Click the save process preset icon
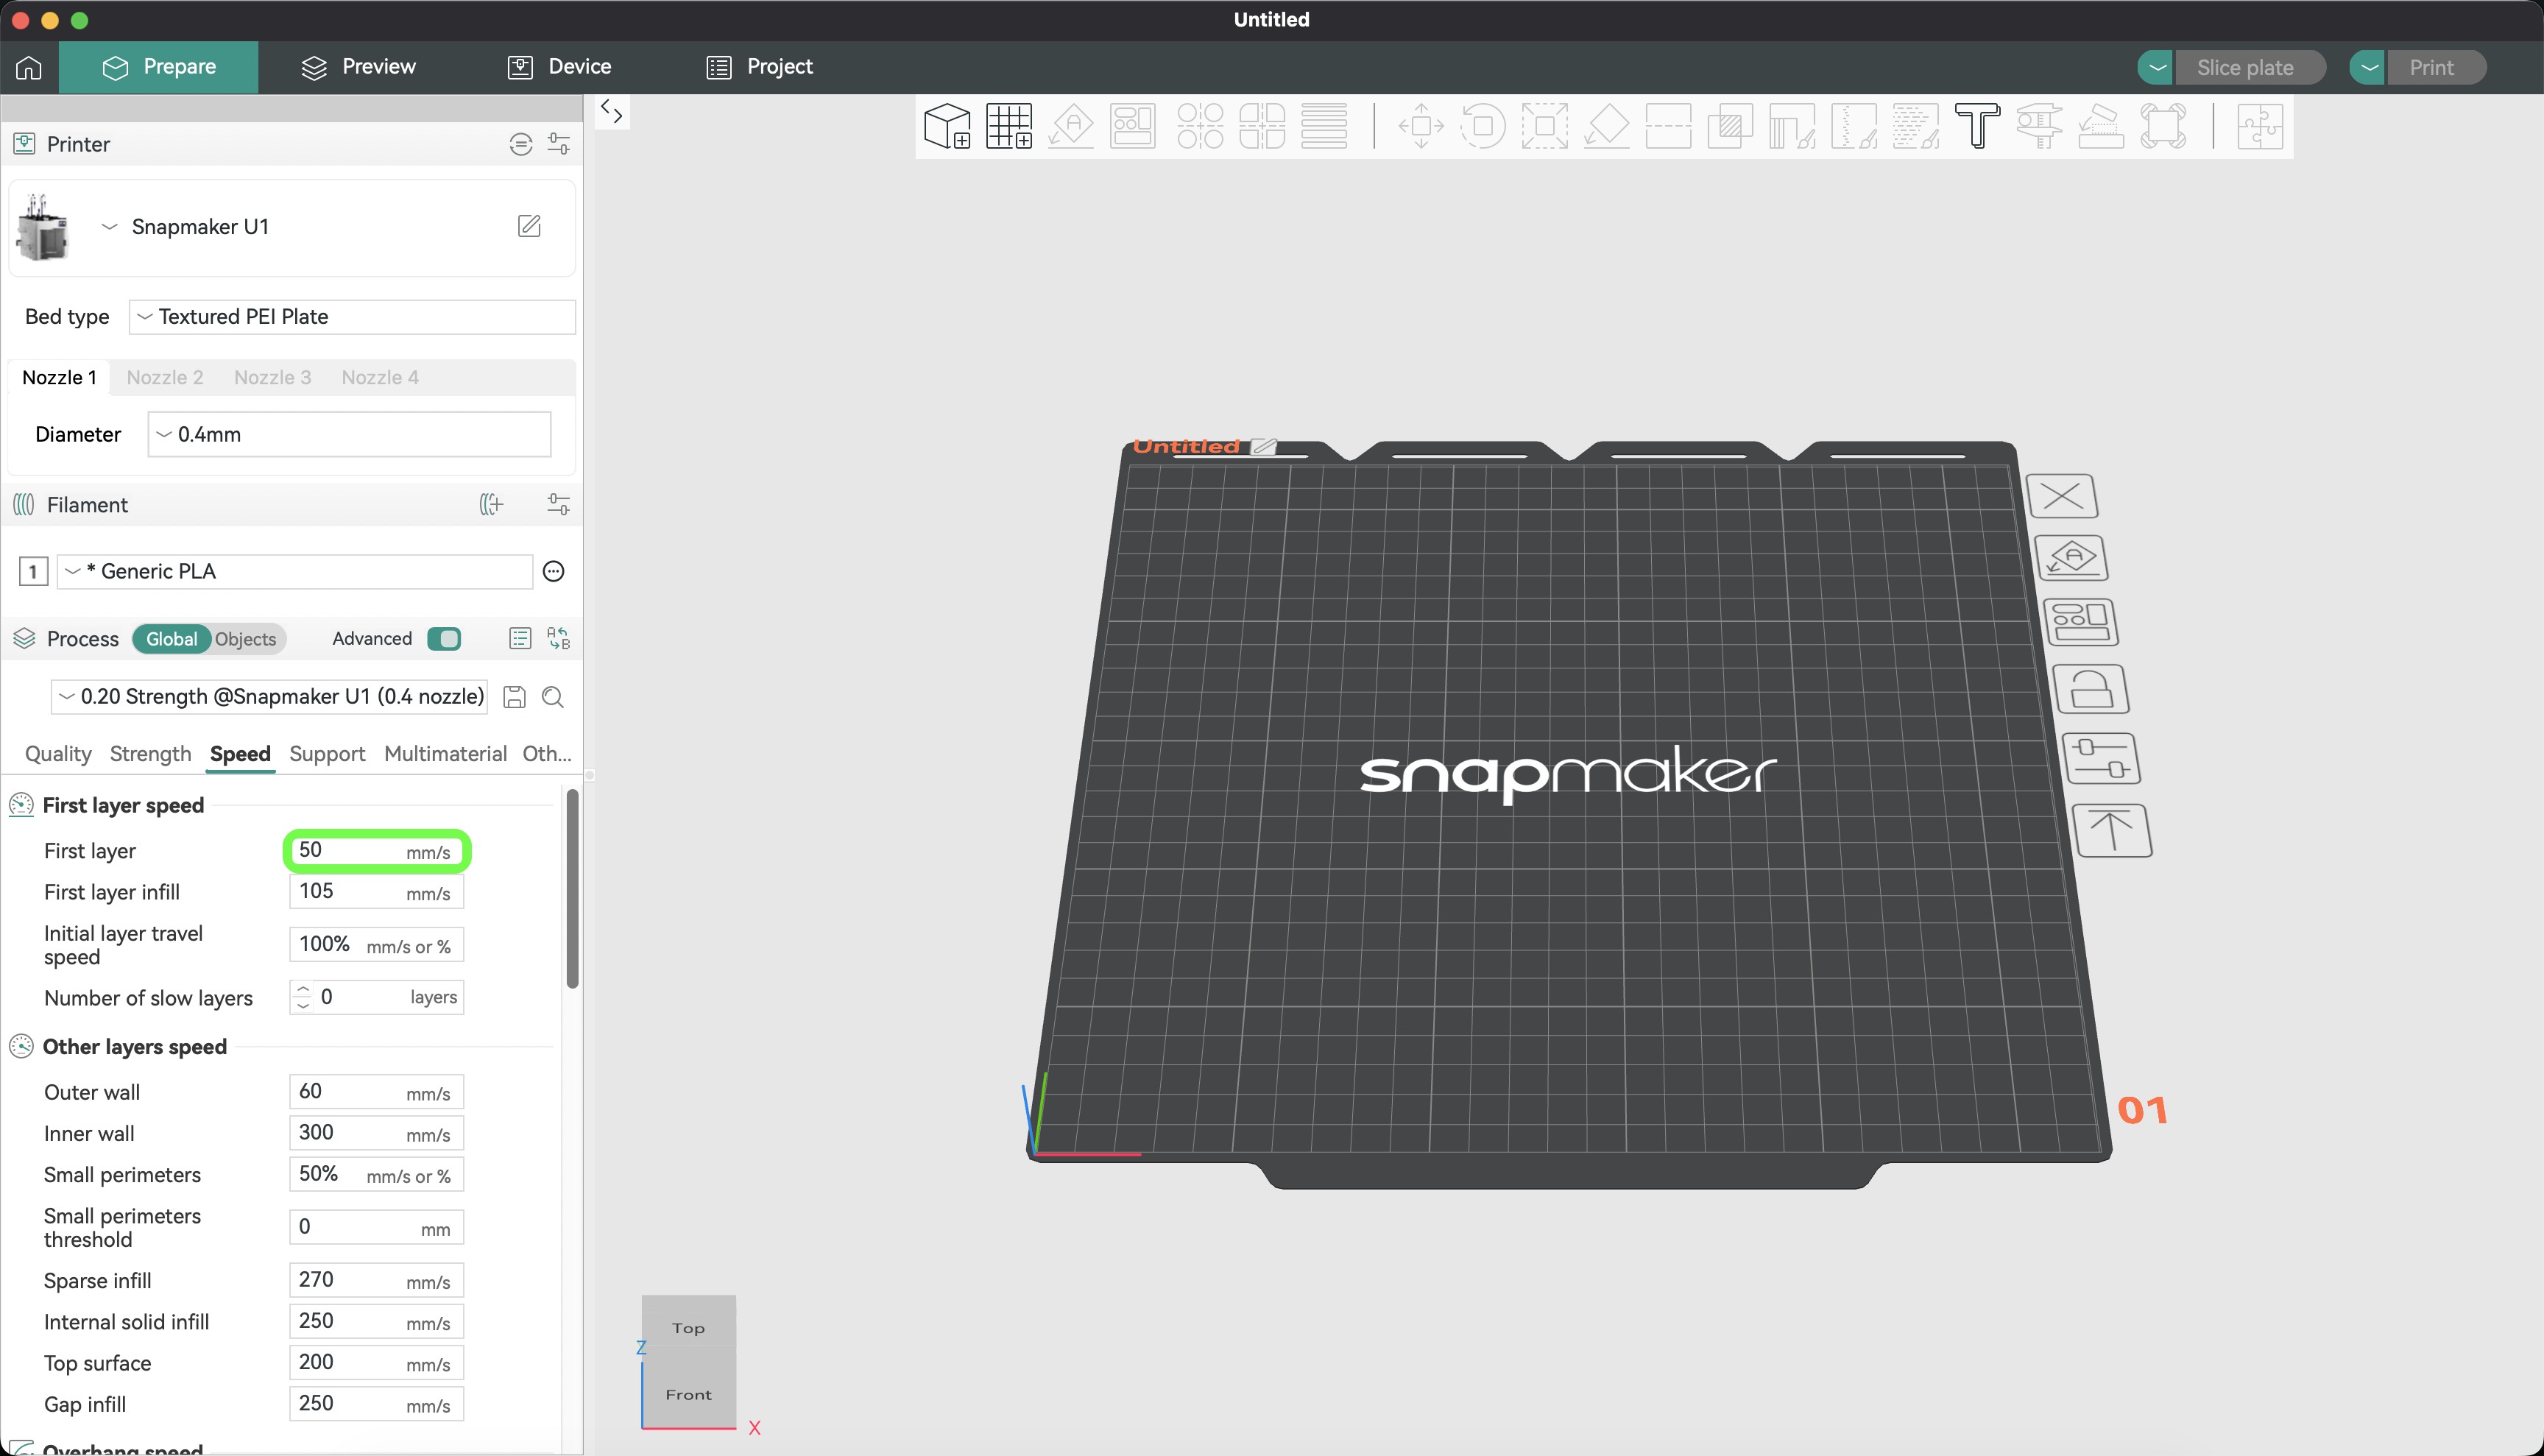The height and width of the screenshot is (1456, 2544). 514,697
